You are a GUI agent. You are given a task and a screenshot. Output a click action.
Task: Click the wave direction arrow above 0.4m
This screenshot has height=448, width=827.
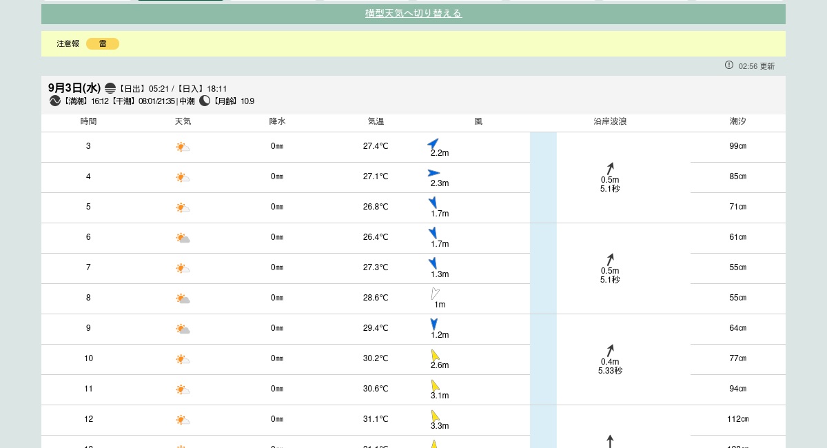pos(610,350)
